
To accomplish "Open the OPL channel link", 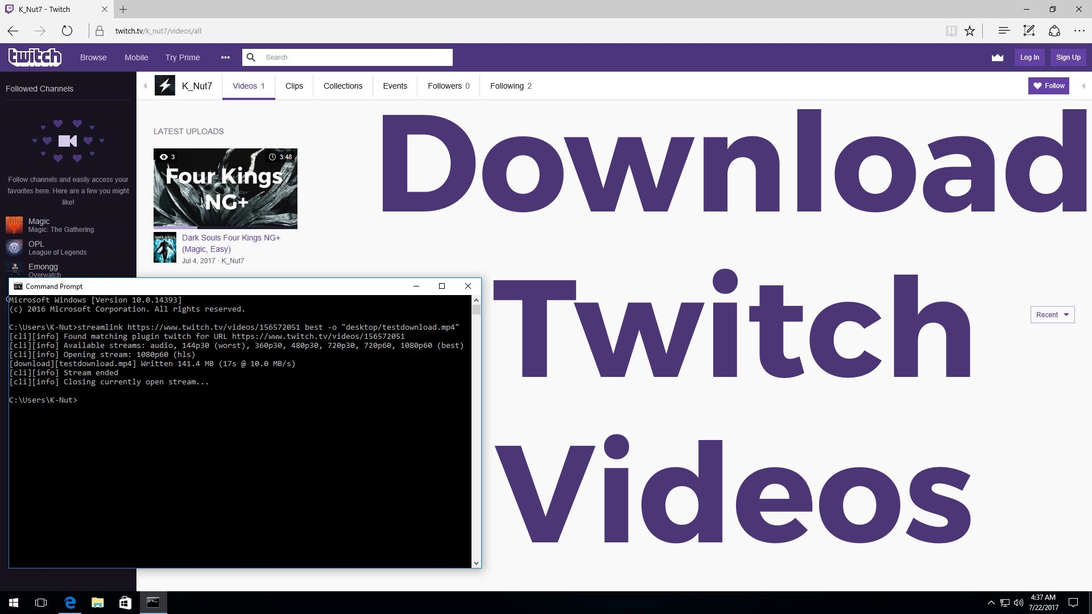I will [x=36, y=244].
